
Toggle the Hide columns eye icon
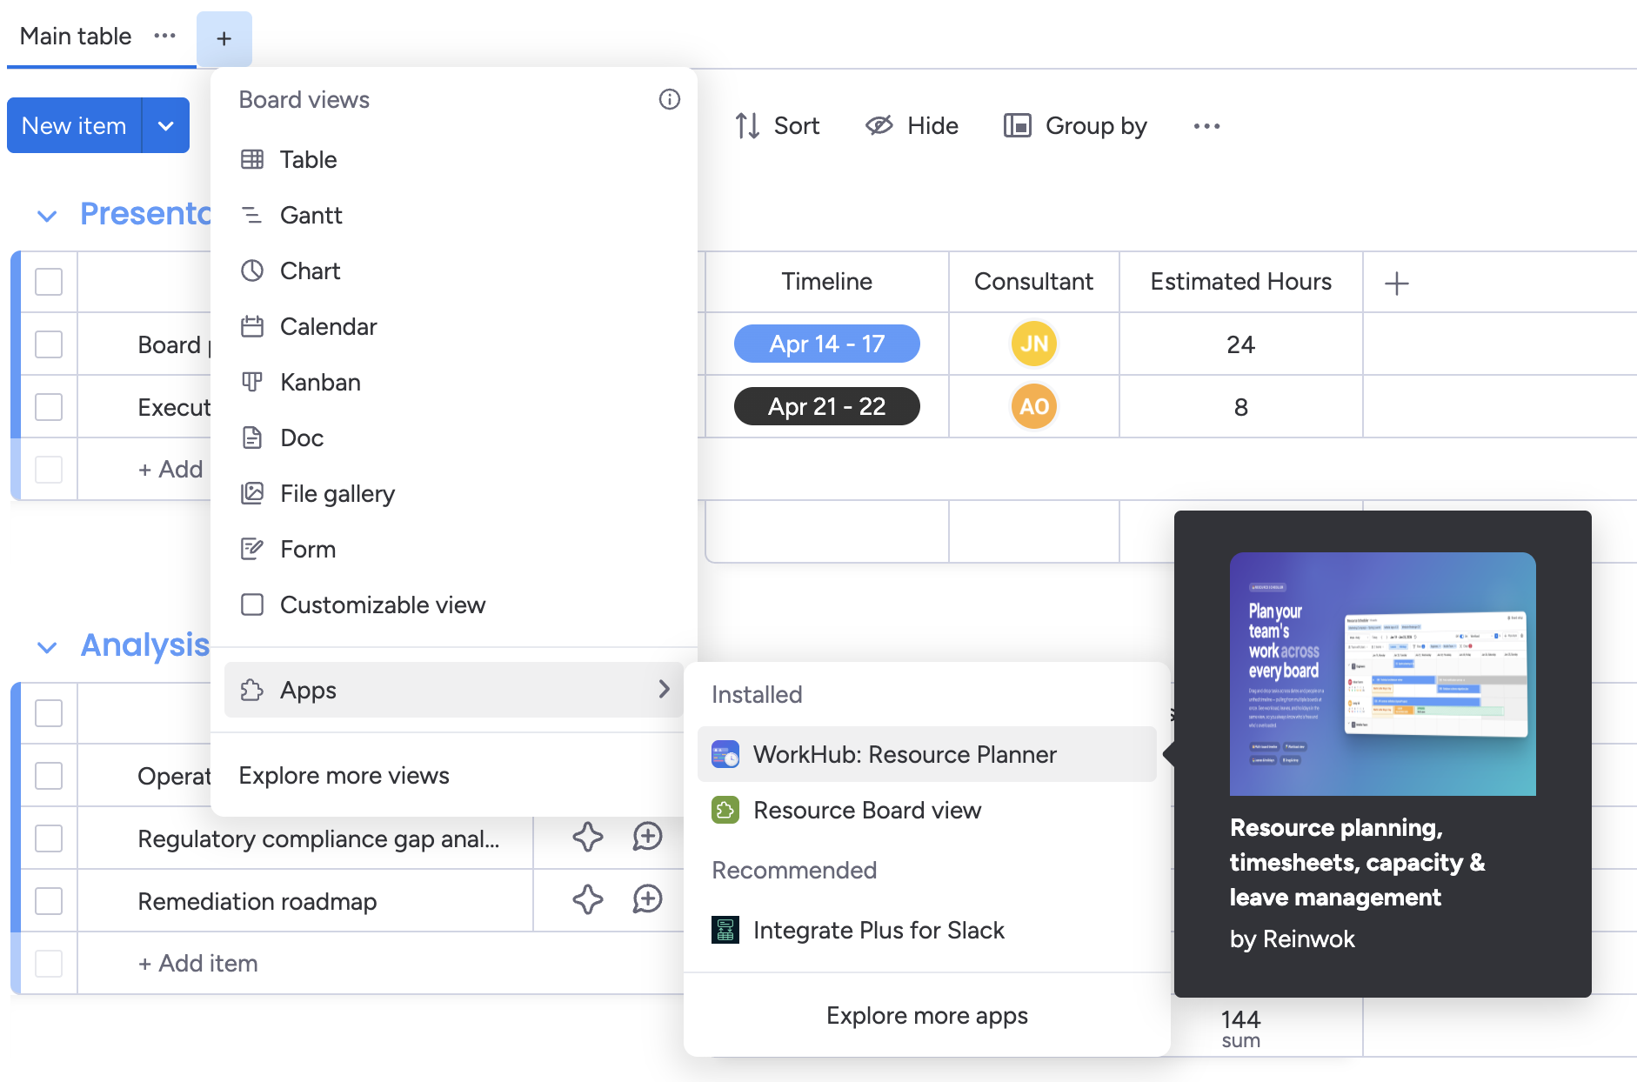tap(879, 125)
